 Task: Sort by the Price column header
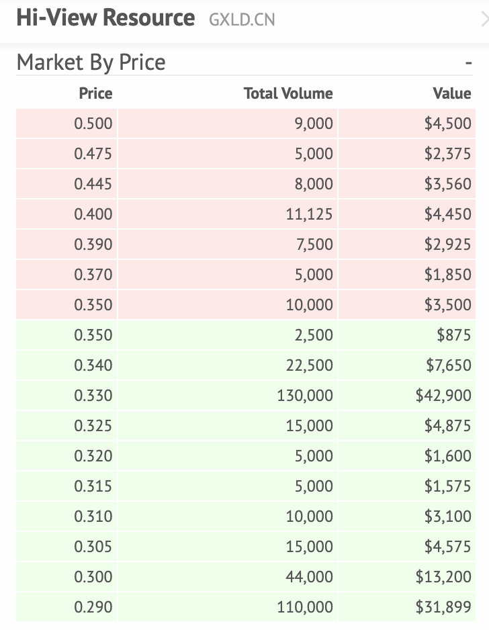(x=95, y=93)
